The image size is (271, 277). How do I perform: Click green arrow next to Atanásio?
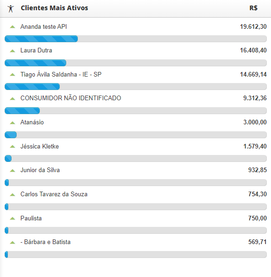point(13,122)
